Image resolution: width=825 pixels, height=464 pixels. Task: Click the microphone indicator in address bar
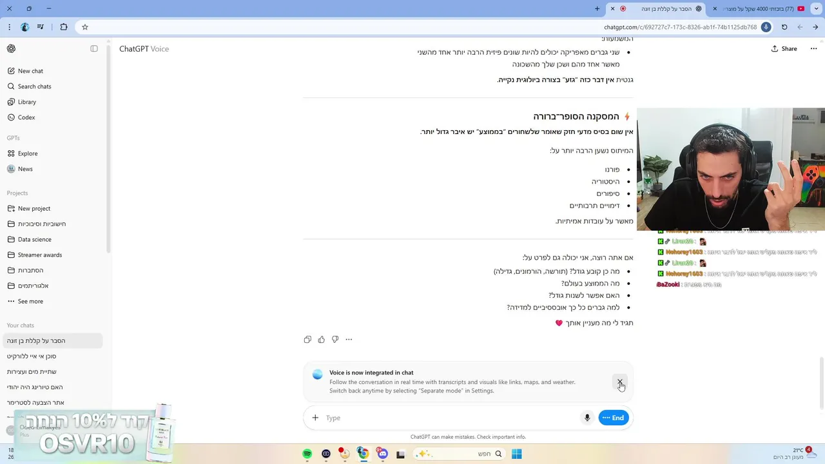(x=766, y=27)
